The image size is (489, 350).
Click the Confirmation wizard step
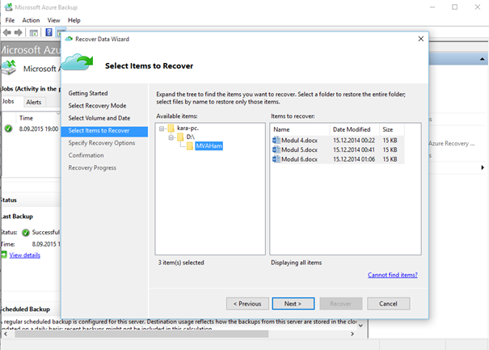point(86,155)
